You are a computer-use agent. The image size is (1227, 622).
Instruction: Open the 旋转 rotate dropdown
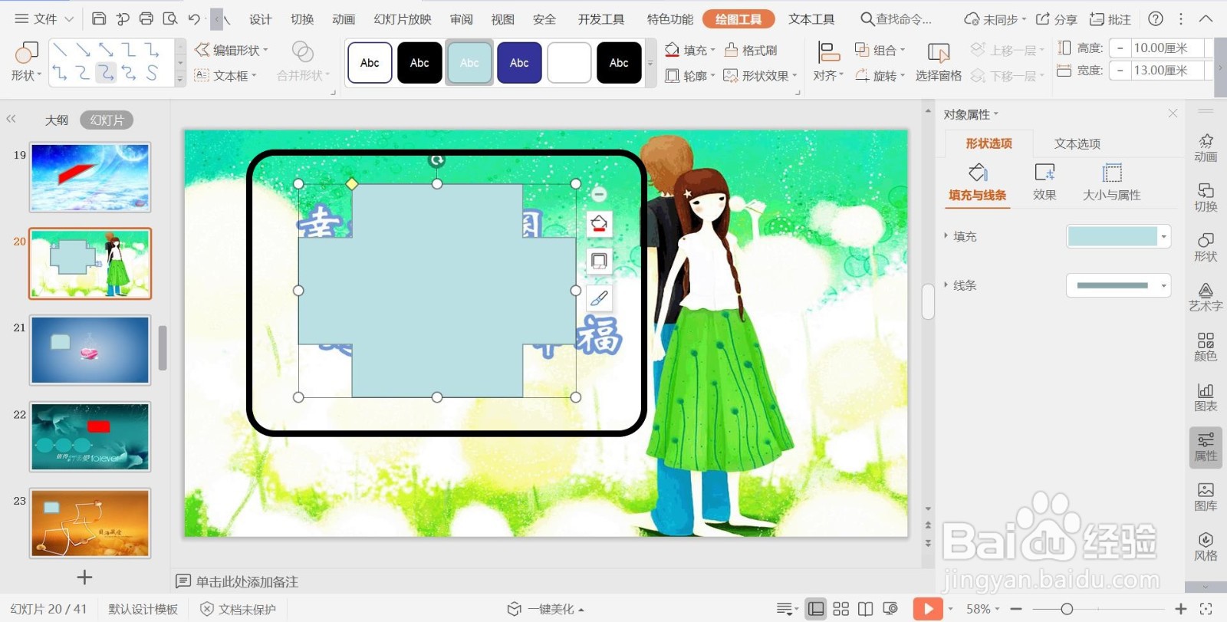[x=880, y=76]
